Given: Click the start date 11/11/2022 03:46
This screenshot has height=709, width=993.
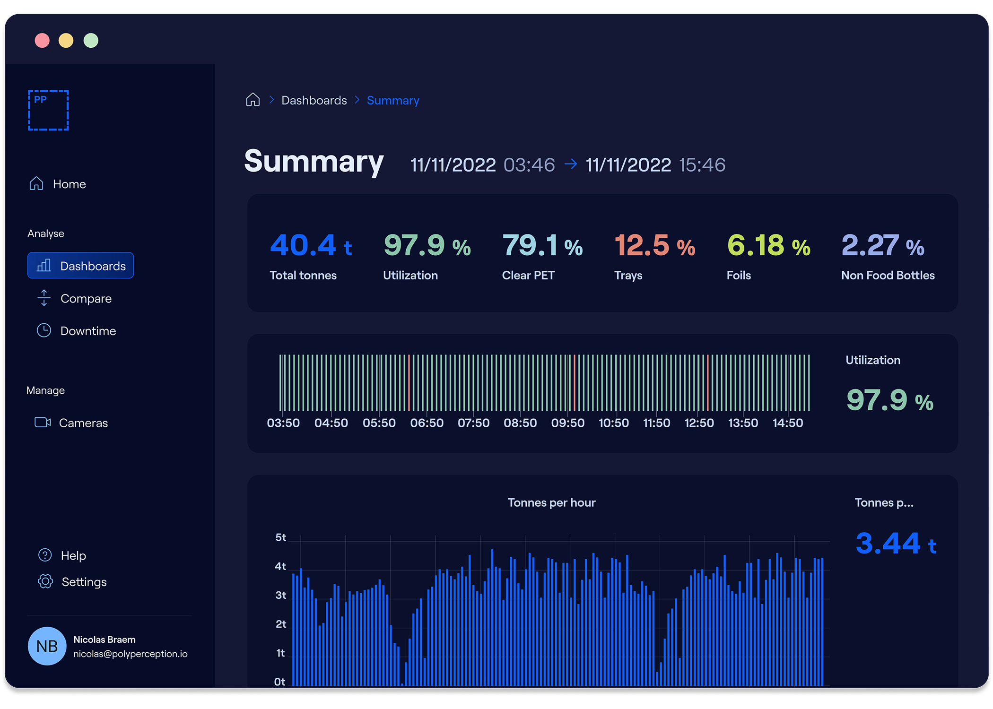Looking at the screenshot, I should (x=482, y=165).
